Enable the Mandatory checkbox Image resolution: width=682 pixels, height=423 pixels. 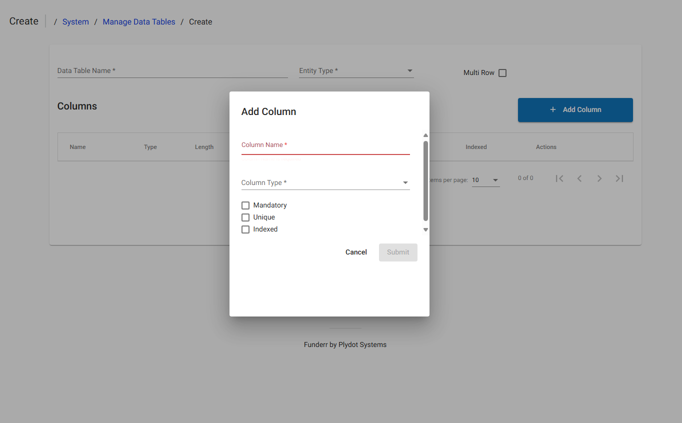[245, 205]
